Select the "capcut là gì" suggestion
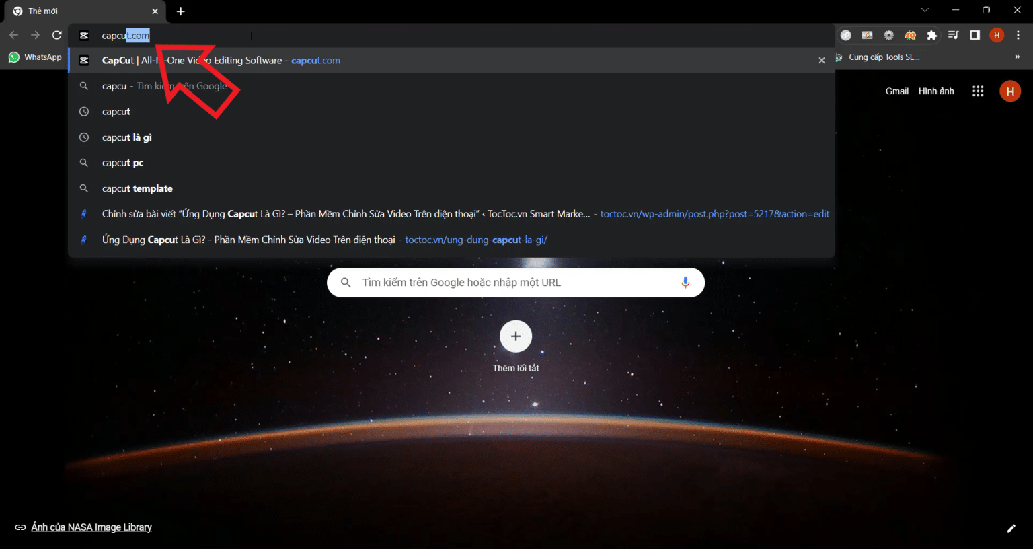The height and width of the screenshot is (549, 1033). pos(451,137)
